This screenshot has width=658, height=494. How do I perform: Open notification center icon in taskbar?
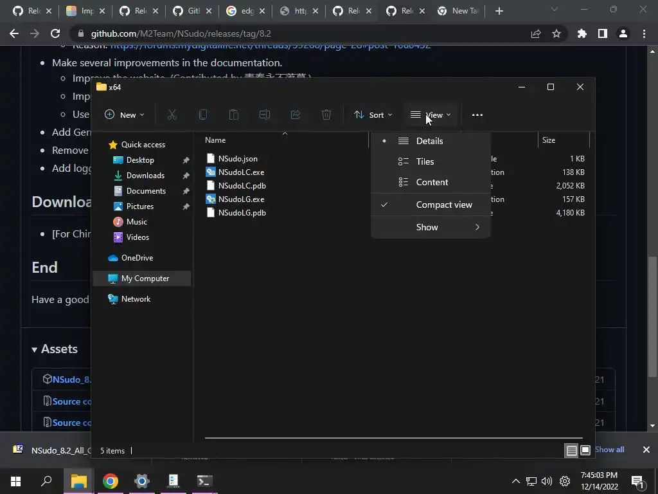tap(638, 481)
